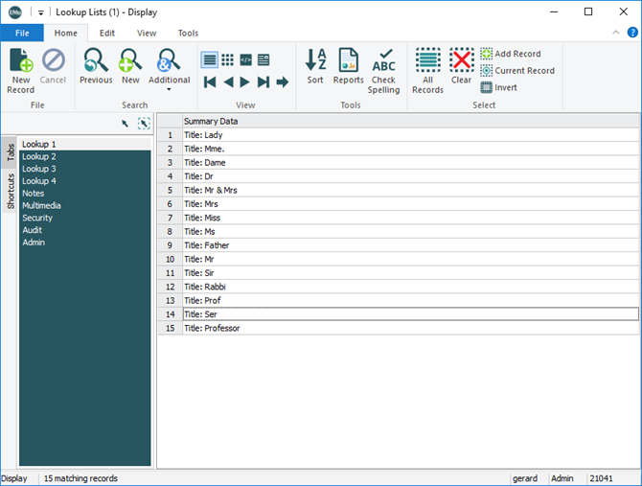The width and height of the screenshot is (642, 486).
Task: Clear the record selection
Action: (462, 63)
